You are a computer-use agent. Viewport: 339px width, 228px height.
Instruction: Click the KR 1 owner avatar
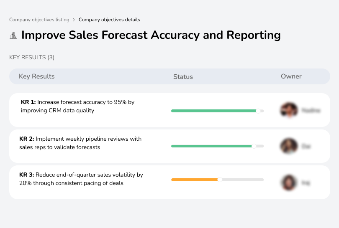289,110
